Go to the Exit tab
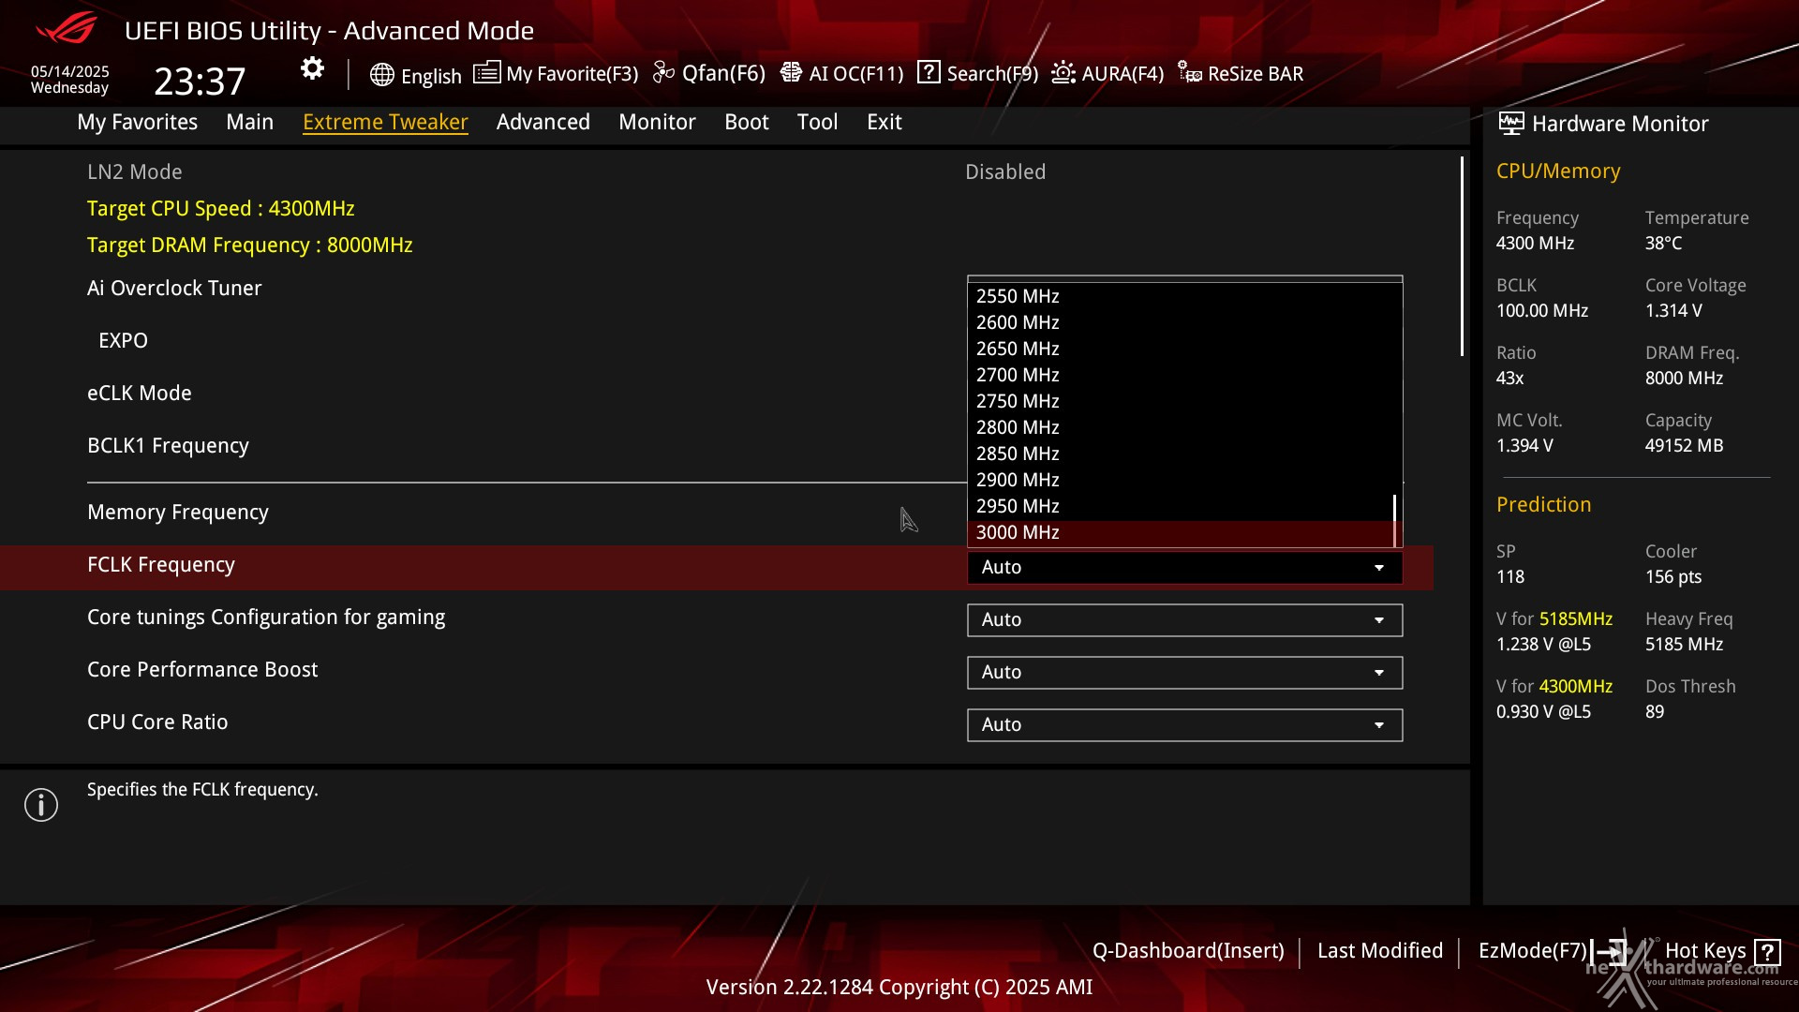This screenshot has height=1012, width=1799. [885, 122]
